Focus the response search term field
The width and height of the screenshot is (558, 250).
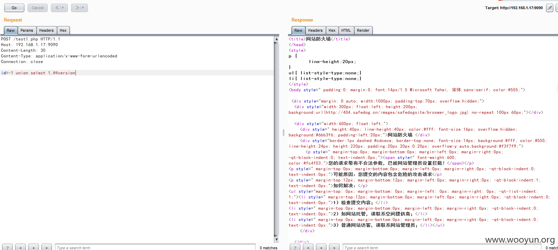(442, 248)
